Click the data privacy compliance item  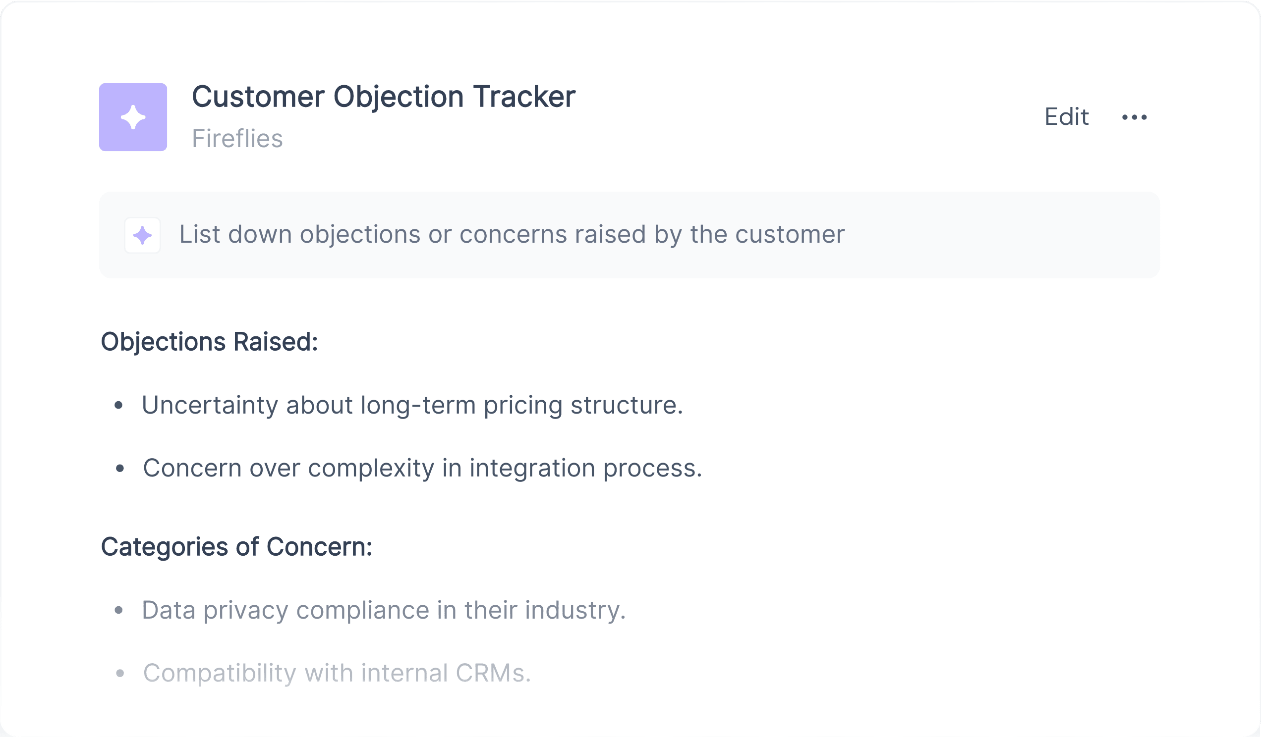tap(384, 610)
